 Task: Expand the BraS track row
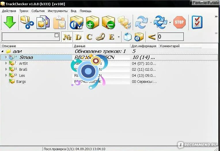coord(6,69)
